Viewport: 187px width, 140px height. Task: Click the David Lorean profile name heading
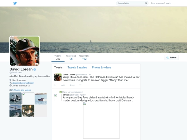(21, 69)
